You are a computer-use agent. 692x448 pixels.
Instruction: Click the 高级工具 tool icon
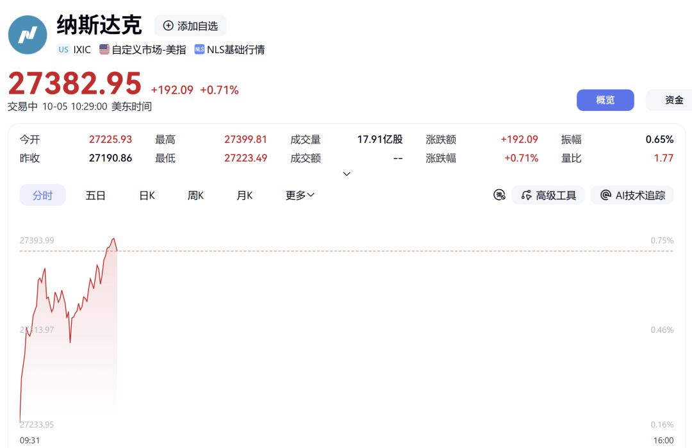[526, 195]
